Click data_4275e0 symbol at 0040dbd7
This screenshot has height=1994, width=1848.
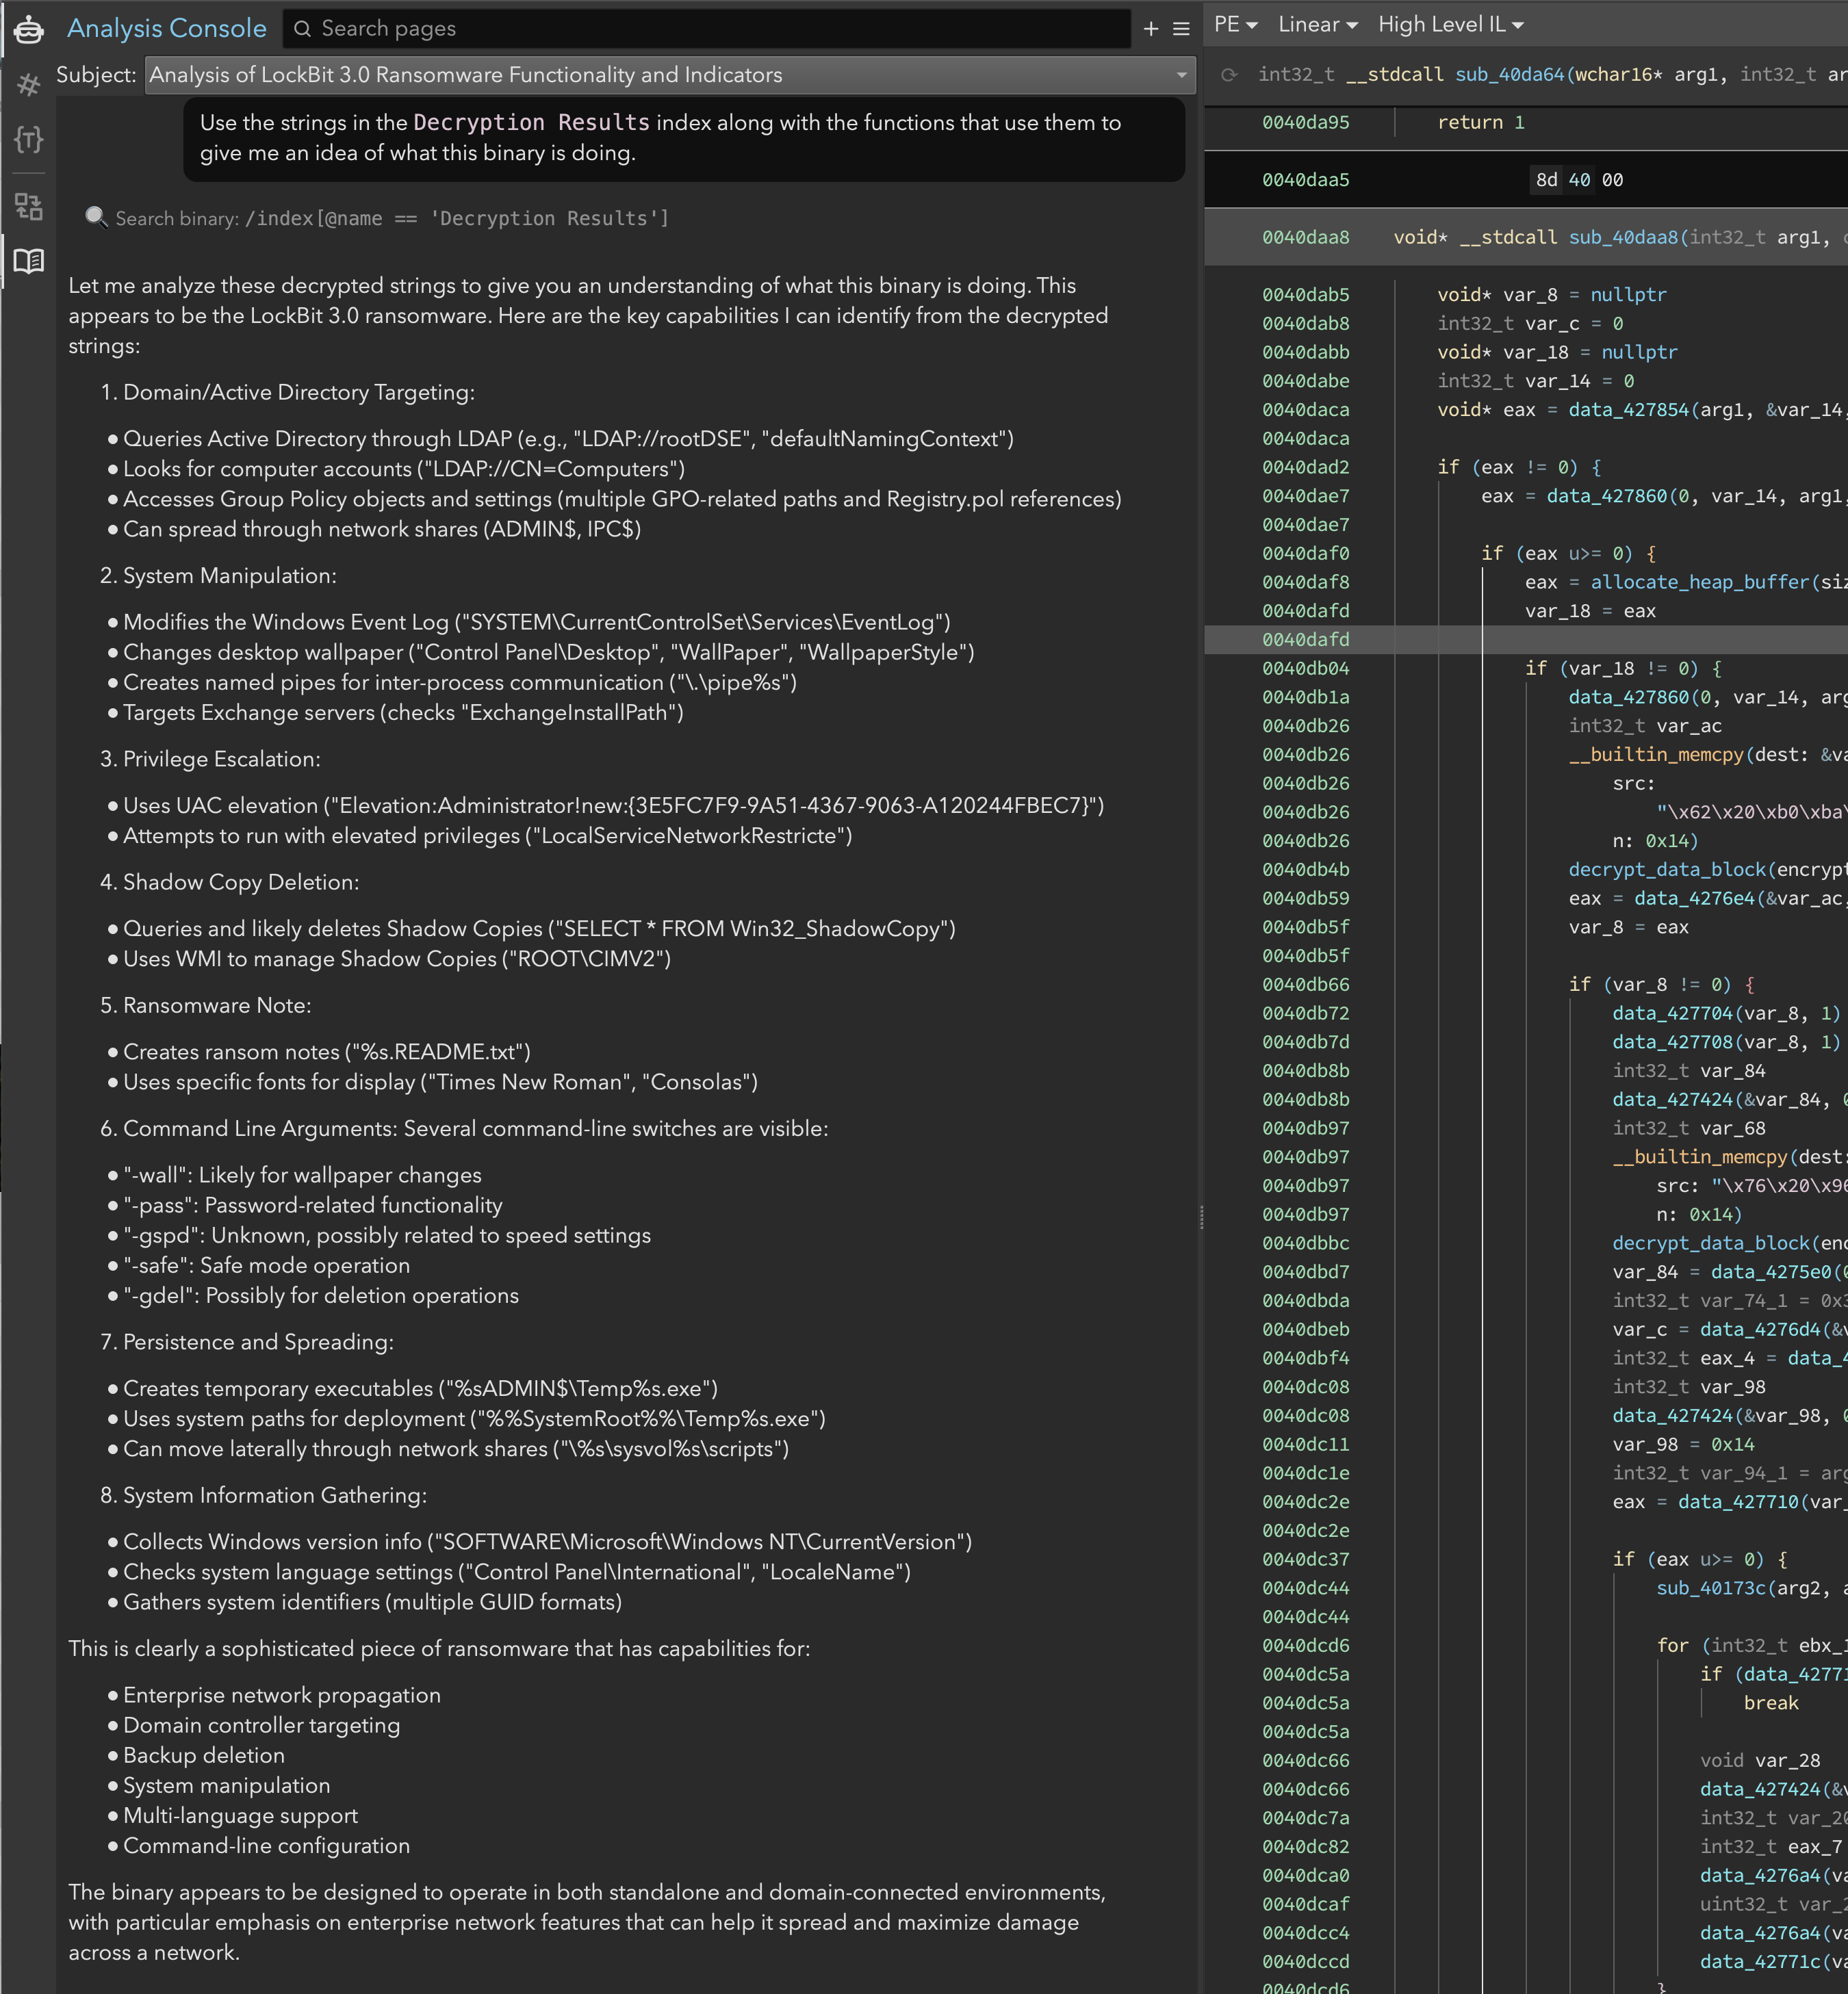[x=1770, y=1272]
